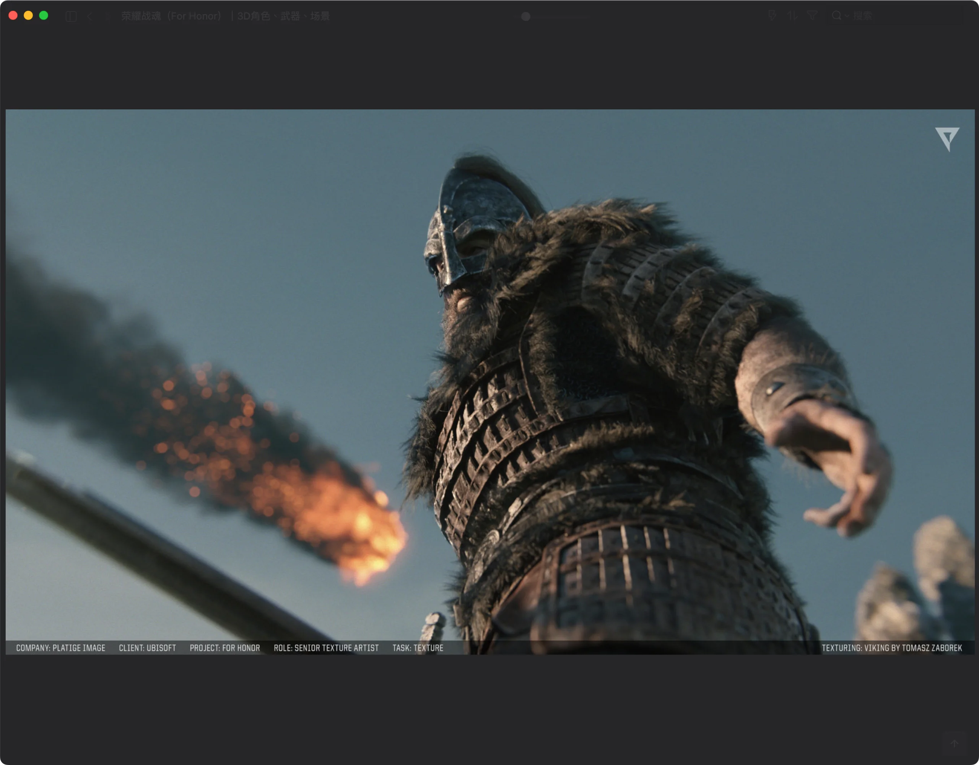The width and height of the screenshot is (979, 765).
Task: Toggle the sidebar panel icon
Action: (x=71, y=16)
